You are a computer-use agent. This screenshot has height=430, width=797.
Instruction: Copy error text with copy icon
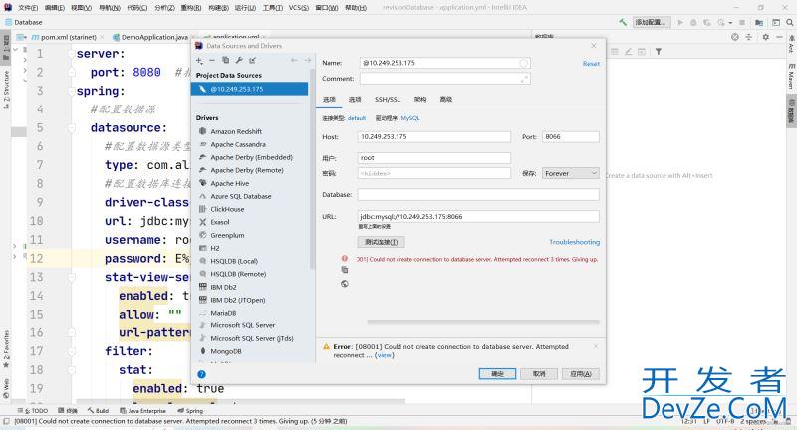(345, 270)
